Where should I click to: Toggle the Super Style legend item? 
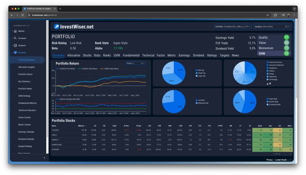click(x=272, y=99)
